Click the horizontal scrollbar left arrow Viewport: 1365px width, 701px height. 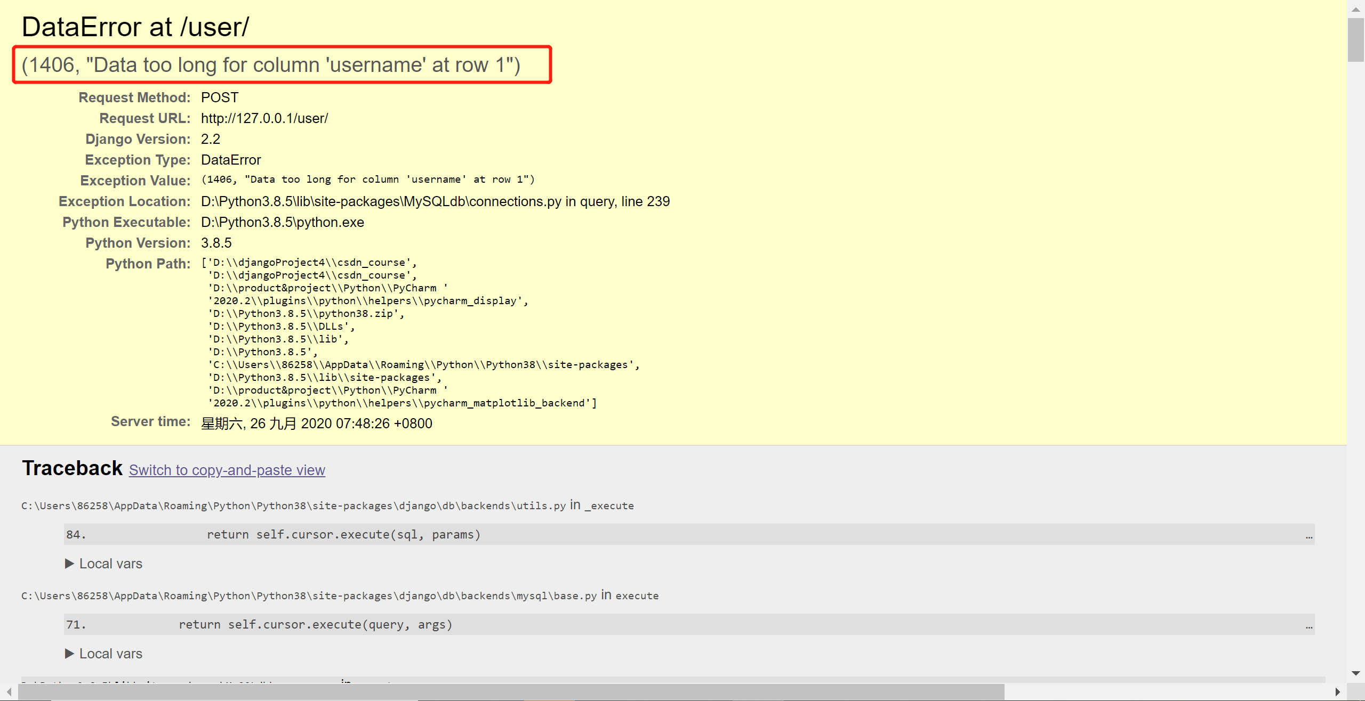coord(9,692)
